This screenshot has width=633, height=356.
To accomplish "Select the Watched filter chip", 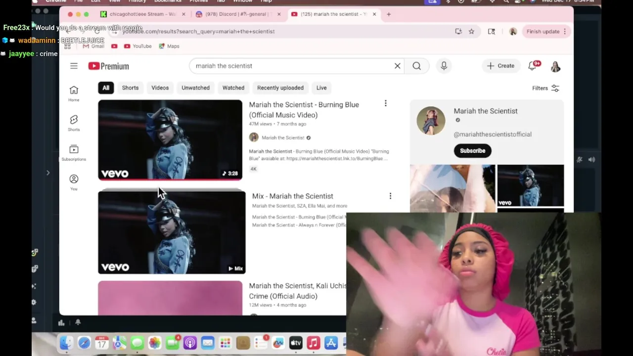I will tap(233, 88).
